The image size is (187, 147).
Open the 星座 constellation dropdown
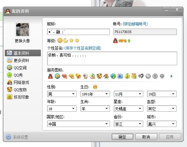point(128,108)
